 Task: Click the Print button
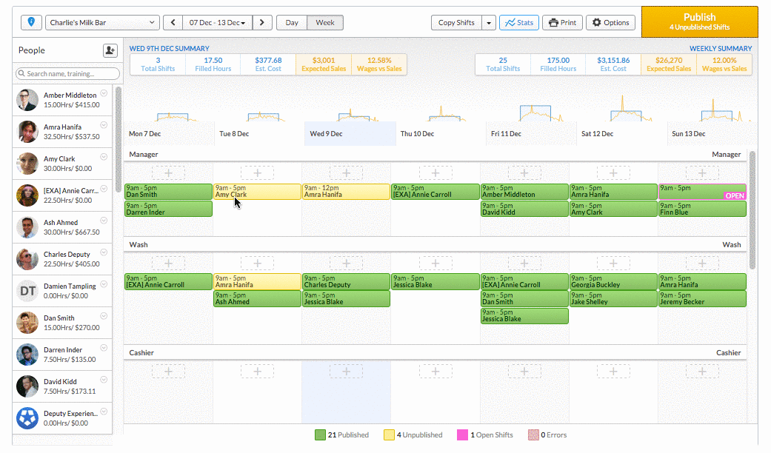[562, 22]
